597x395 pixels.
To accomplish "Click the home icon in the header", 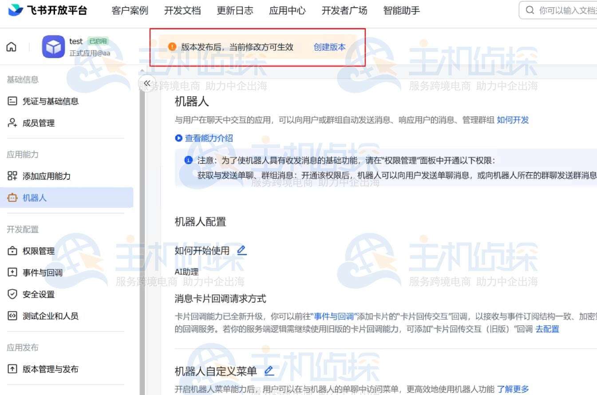I will click(x=12, y=47).
